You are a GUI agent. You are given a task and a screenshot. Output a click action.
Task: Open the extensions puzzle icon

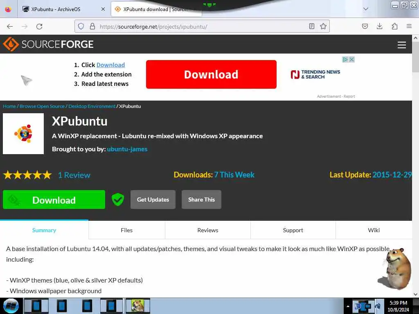[x=394, y=26]
